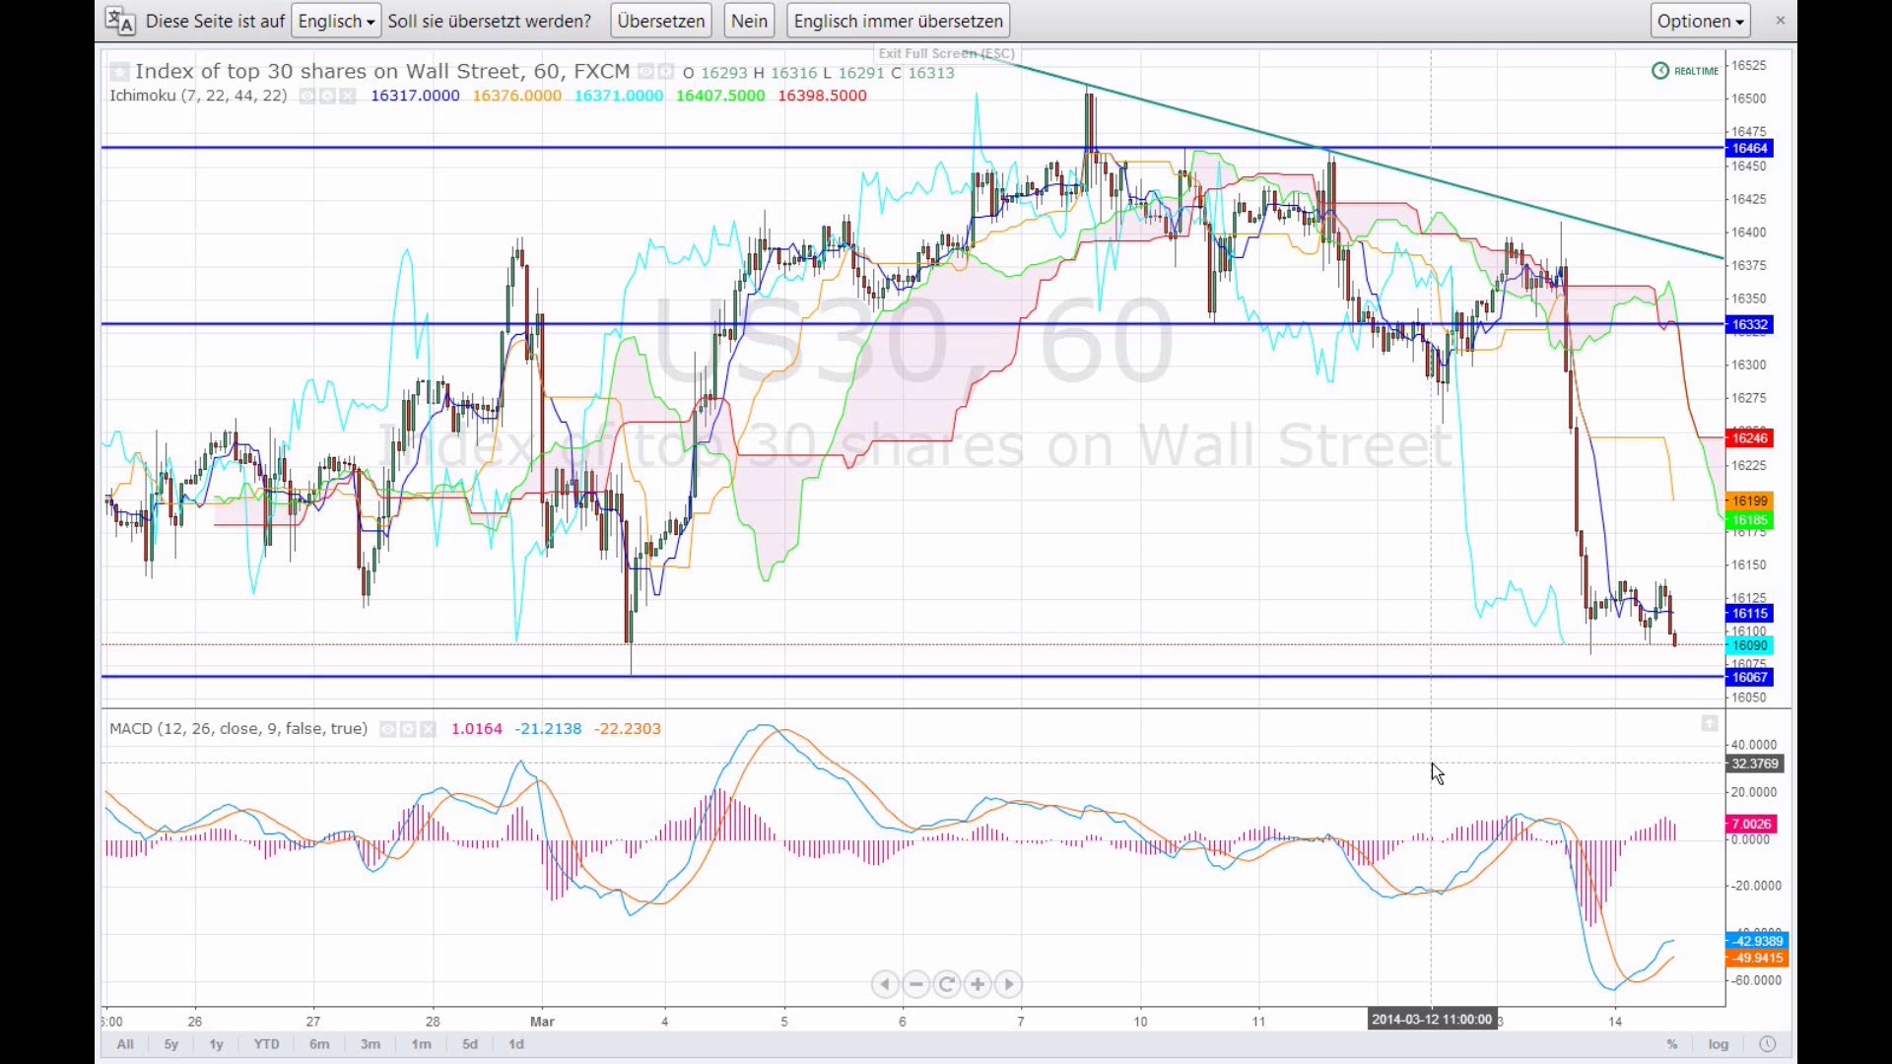Toggle log scale mode
The image size is (1892, 1064).
(x=1719, y=1044)
